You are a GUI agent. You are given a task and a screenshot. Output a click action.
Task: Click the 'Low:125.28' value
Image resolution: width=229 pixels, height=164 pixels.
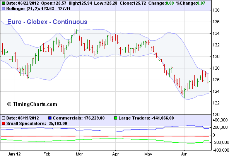[x=106, y=3]
